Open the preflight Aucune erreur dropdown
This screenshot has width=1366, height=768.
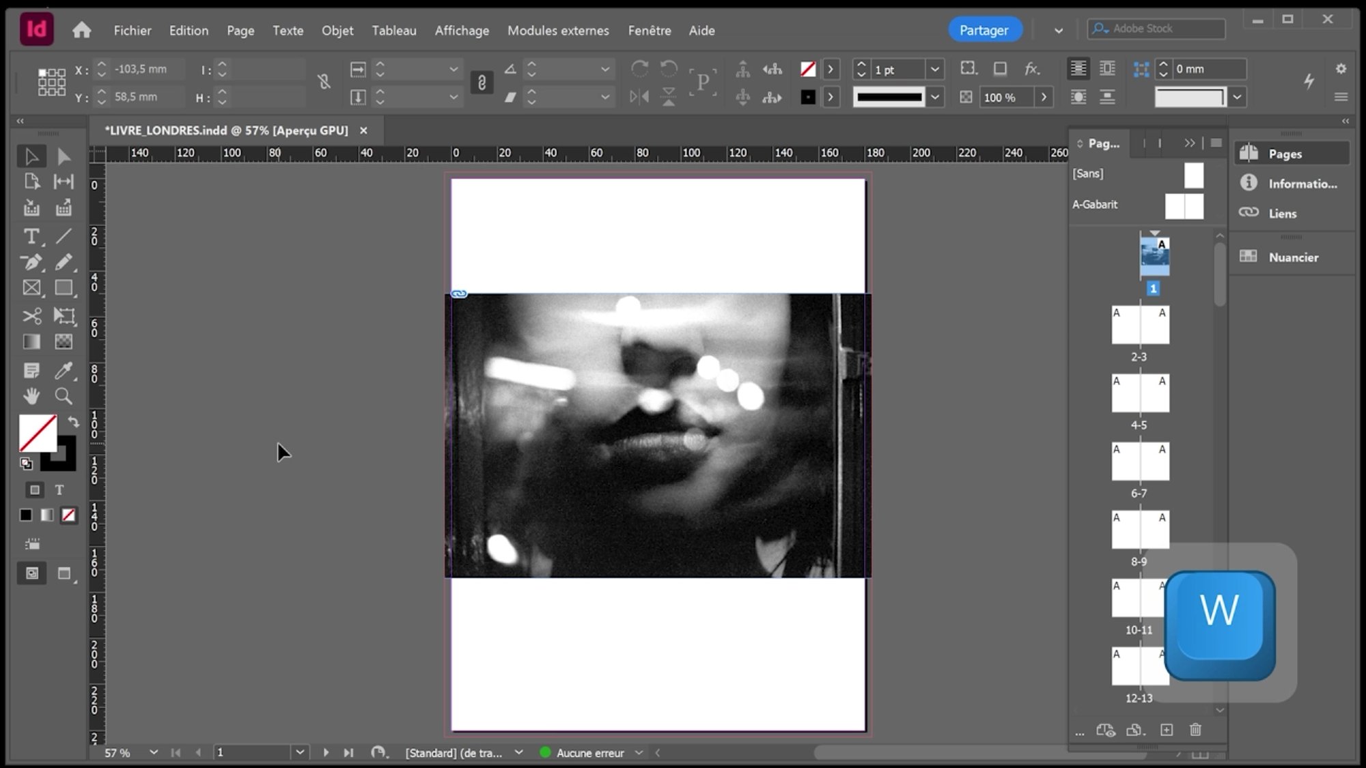click(639, 752)
